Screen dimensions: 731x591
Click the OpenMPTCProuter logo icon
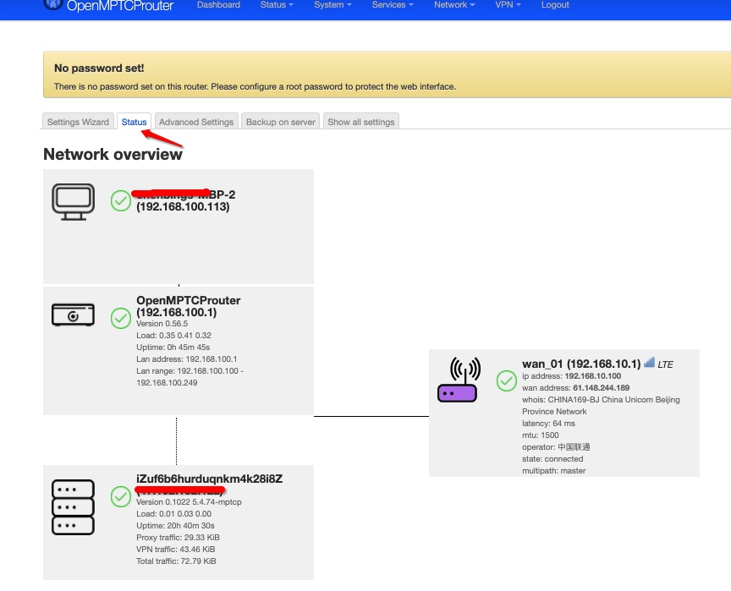point(52,4)
